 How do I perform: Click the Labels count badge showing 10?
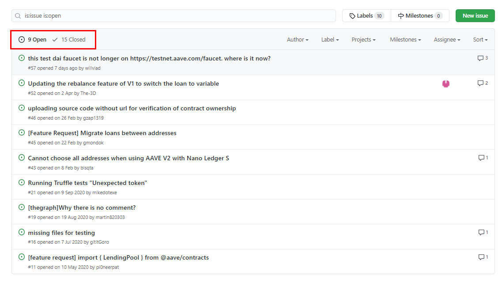pos(379,16)
